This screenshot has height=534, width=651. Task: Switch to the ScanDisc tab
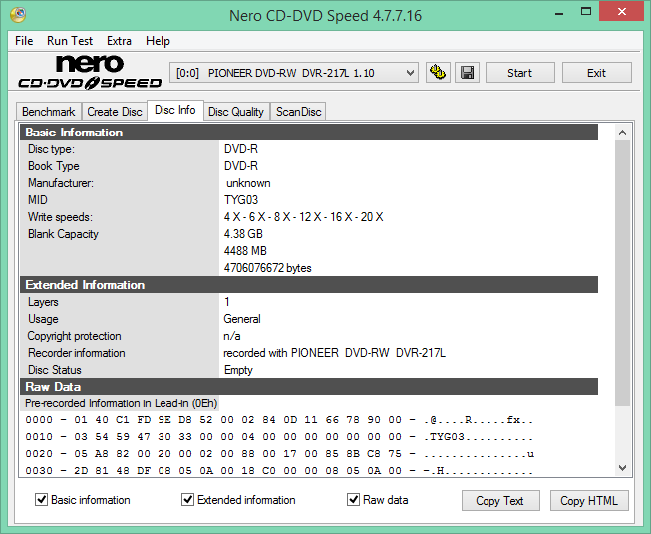coord(298,112)
